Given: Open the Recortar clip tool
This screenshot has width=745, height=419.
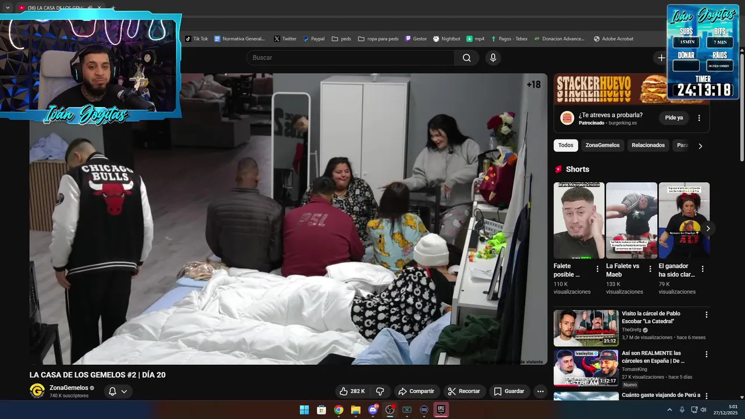Looking at the screenshot, I should tap(464, 391).
